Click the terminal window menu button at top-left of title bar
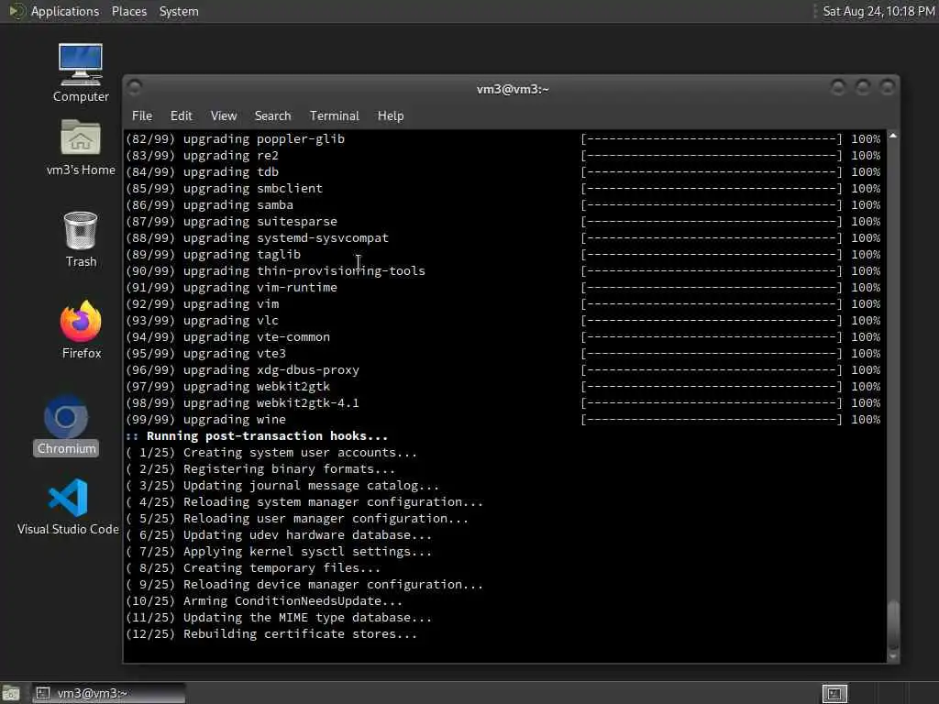This screenshot has height=704, width=939. click(x=135, y=88)
